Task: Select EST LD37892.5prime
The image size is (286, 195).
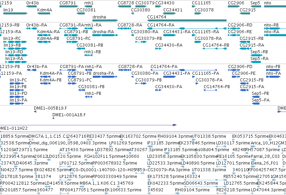Action: [96, 153]
